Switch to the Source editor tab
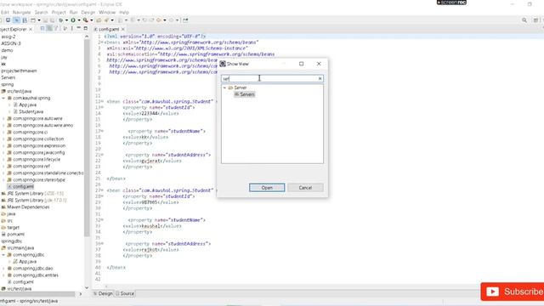This screenshot has width=544, height=306. (125, 293)
